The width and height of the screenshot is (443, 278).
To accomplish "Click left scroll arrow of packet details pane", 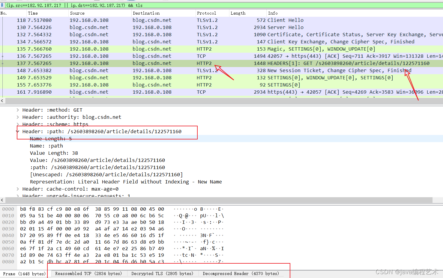I will click(x=2, y=200).
